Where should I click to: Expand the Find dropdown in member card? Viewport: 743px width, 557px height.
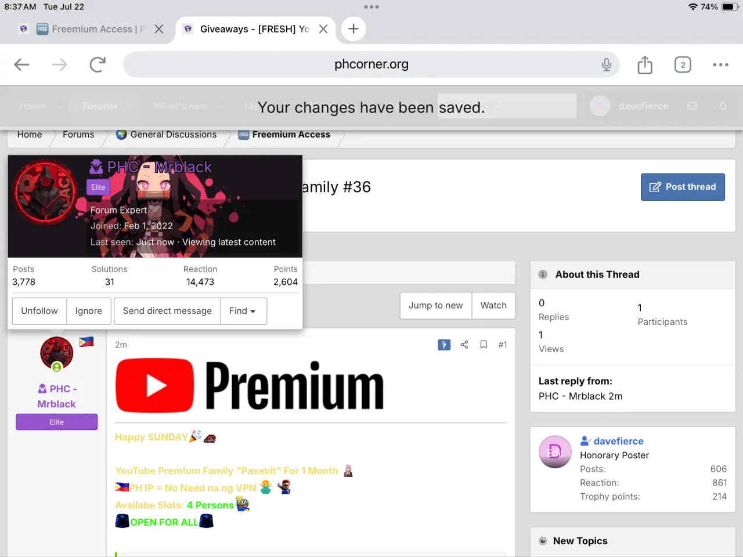(243, 311)
